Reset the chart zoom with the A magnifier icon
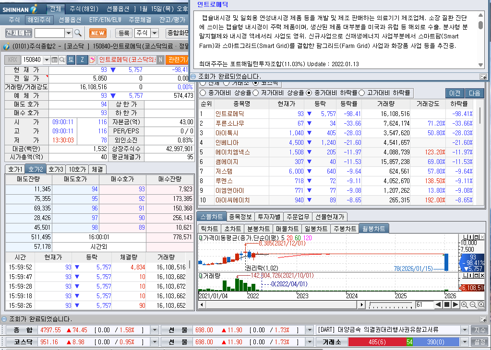491x350 pixels. [x=481, y=304]
